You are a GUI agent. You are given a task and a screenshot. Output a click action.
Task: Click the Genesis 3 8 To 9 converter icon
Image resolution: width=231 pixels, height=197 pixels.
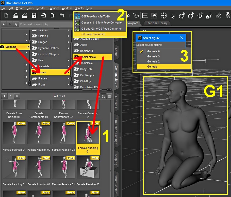(x=77, y=23)
